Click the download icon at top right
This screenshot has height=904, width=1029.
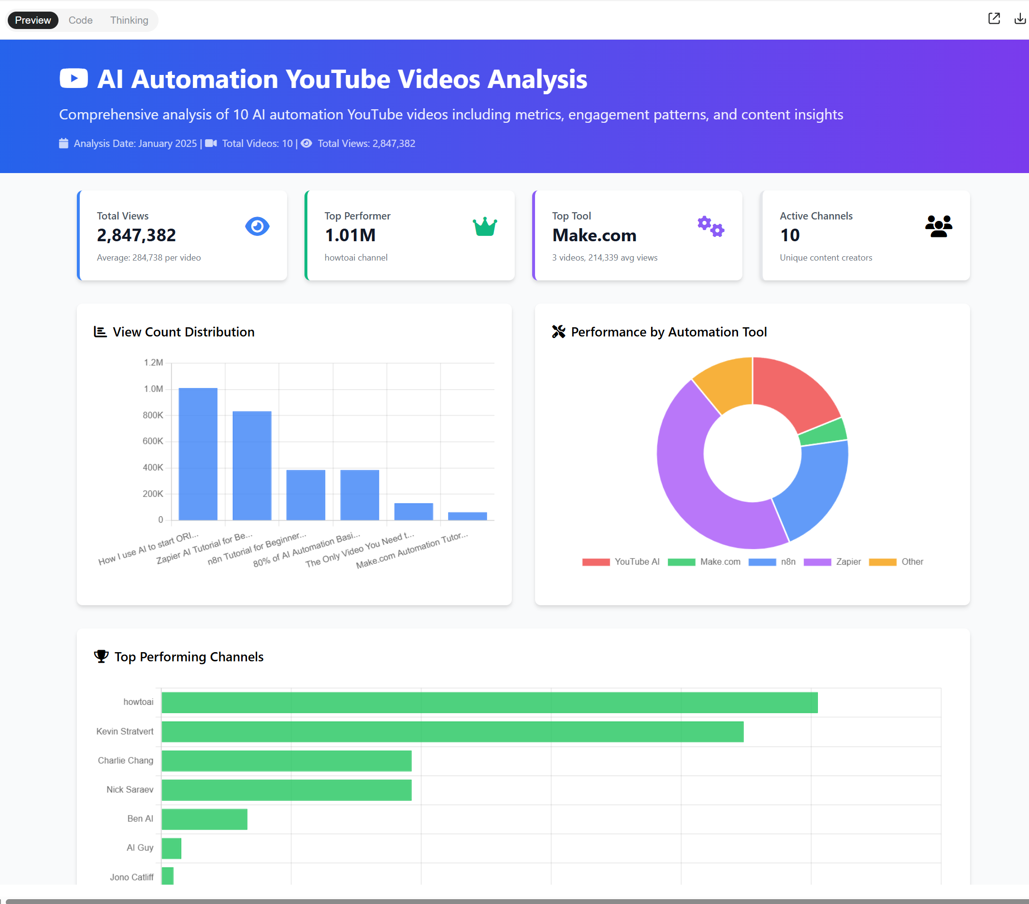(1019, 19)
